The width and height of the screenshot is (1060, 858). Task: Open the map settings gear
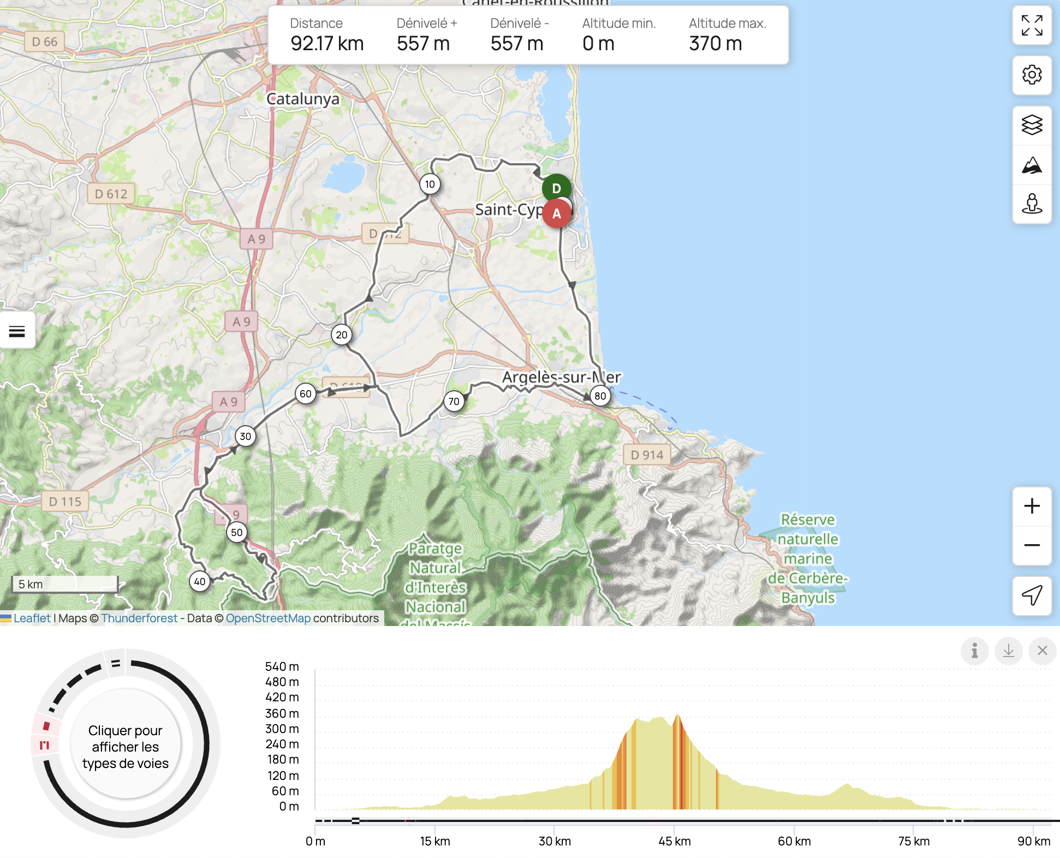click(1032, 75)
